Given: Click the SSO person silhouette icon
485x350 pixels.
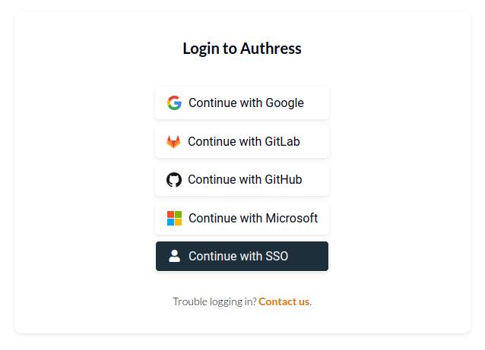Looking at the screenshot, I should pos(174,257).
